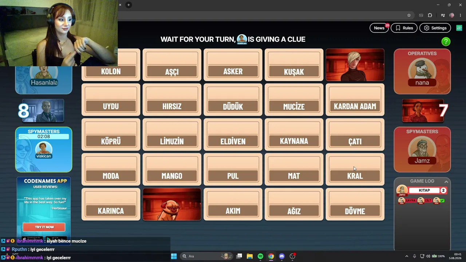Select the DÖVME word card
The width and height of the screenshot is (466, 262).
point(355,205)
